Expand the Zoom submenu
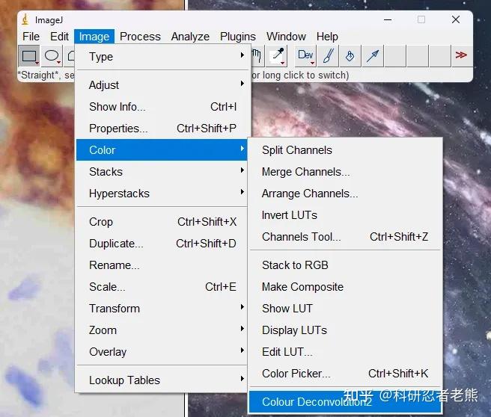 [162, 330]
